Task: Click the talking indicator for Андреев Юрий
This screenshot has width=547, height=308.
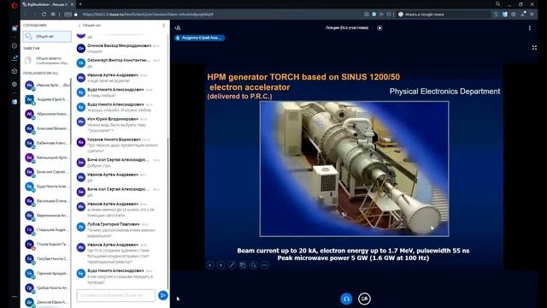Action: [199, 38]
